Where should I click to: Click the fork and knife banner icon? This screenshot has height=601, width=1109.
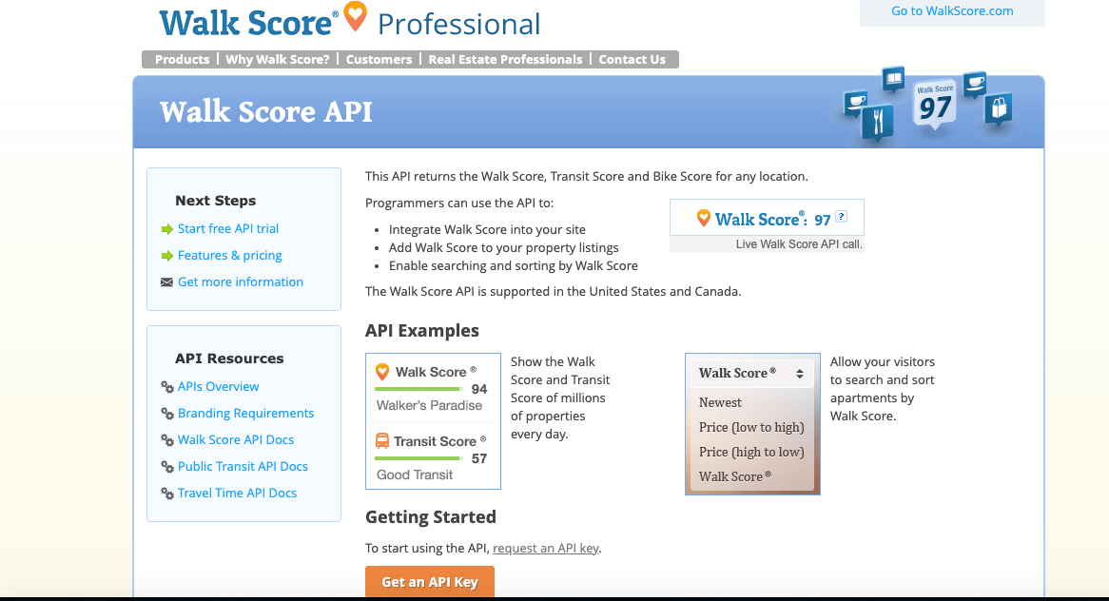(x=877, y=121)
